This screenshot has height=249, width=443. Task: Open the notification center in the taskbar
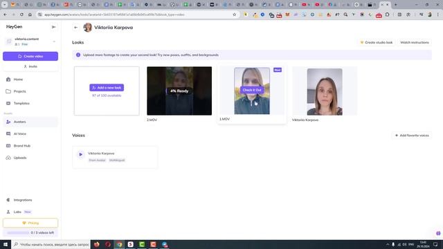tap(435, 244)
